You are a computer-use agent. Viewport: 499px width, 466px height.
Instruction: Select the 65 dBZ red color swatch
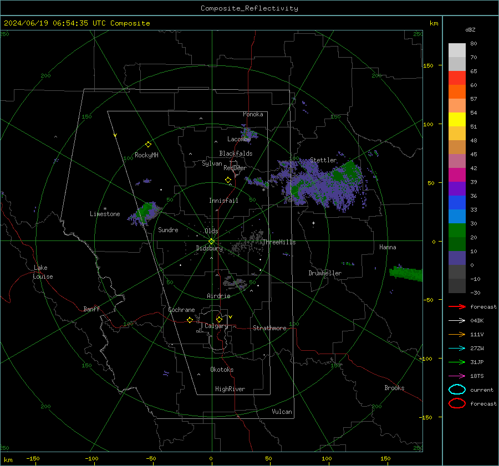(x=457, y=78)
